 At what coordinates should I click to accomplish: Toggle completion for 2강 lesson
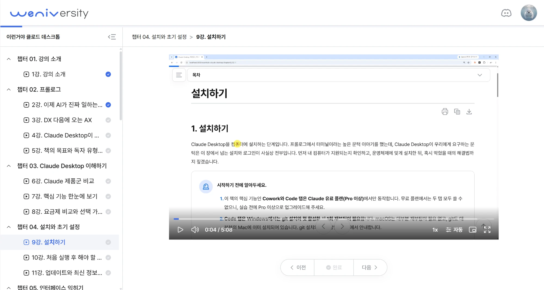[108, 105]
